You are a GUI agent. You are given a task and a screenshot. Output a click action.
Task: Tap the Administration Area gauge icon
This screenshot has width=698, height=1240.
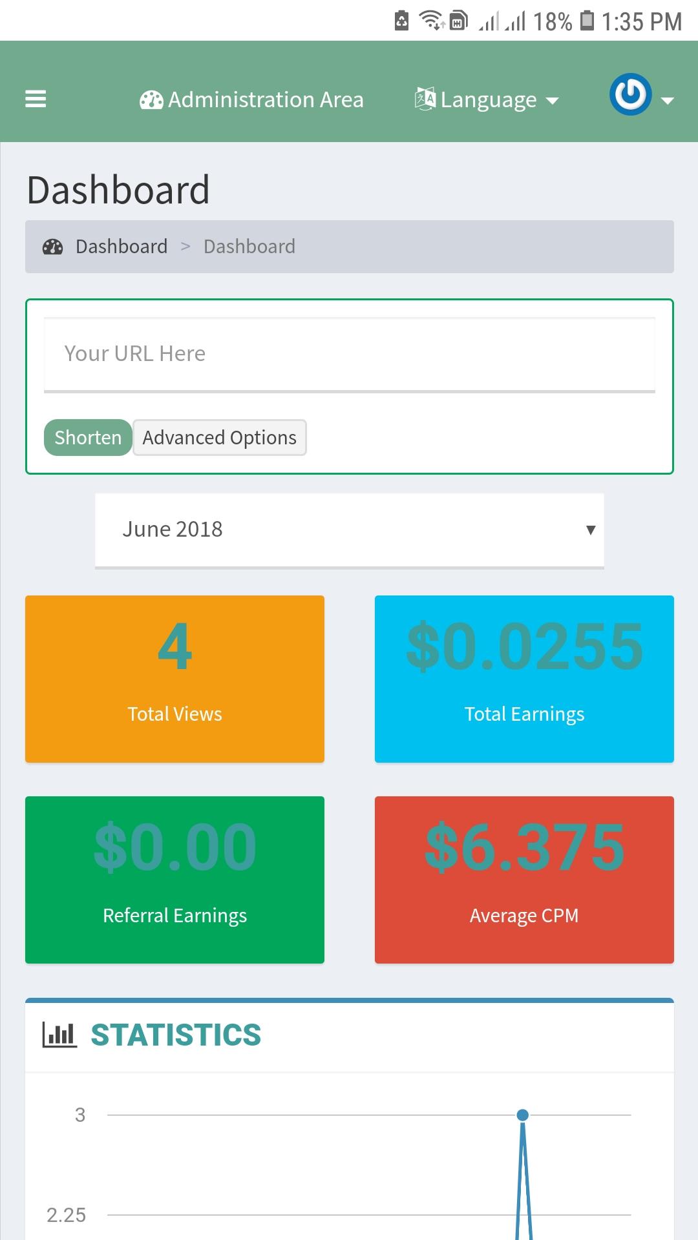[151, 100]
